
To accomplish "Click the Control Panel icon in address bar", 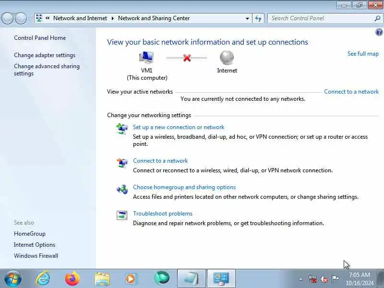I will pos(39,18).
